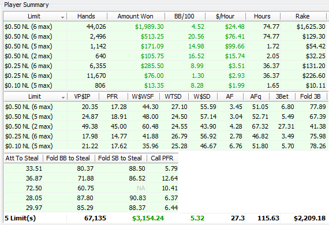Click the Fold SB to Steal header
This screenshot has width=329, height=225.
(120, 158)
